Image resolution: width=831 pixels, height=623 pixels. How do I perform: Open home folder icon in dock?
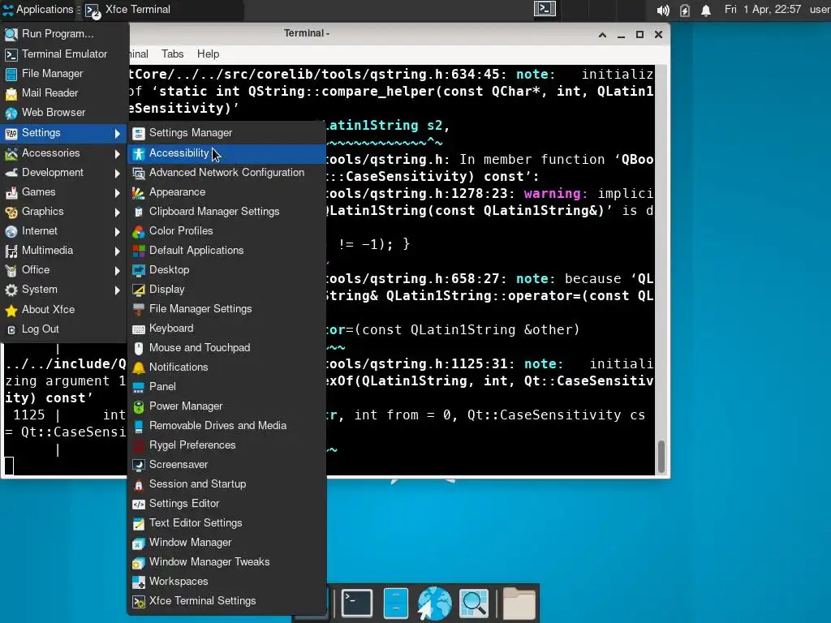click(x=519, y=603)
